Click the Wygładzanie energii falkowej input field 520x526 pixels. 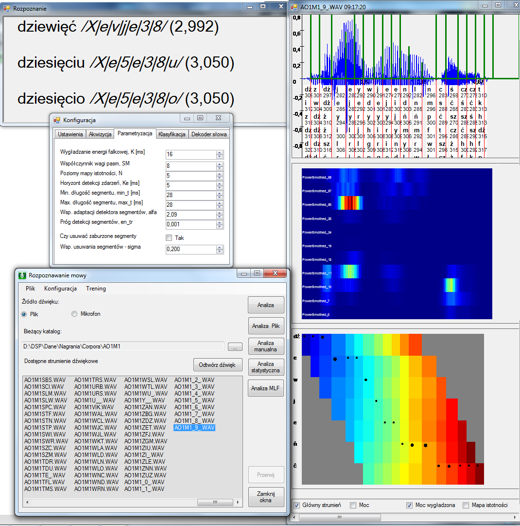(191, 154)
